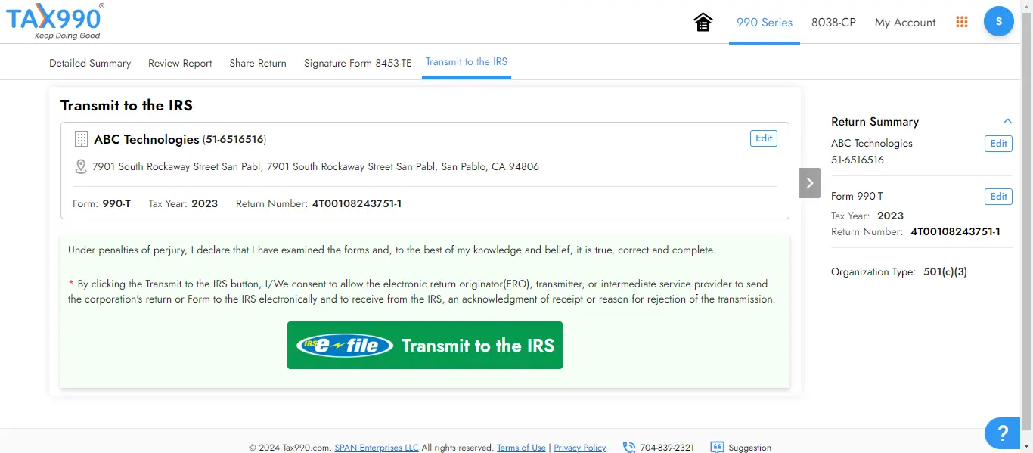The height and width of the screenshot is (453, 1033).
Task: Click phone number 704-839-2321
Action: pyautogui.click(x=668, y=448)
